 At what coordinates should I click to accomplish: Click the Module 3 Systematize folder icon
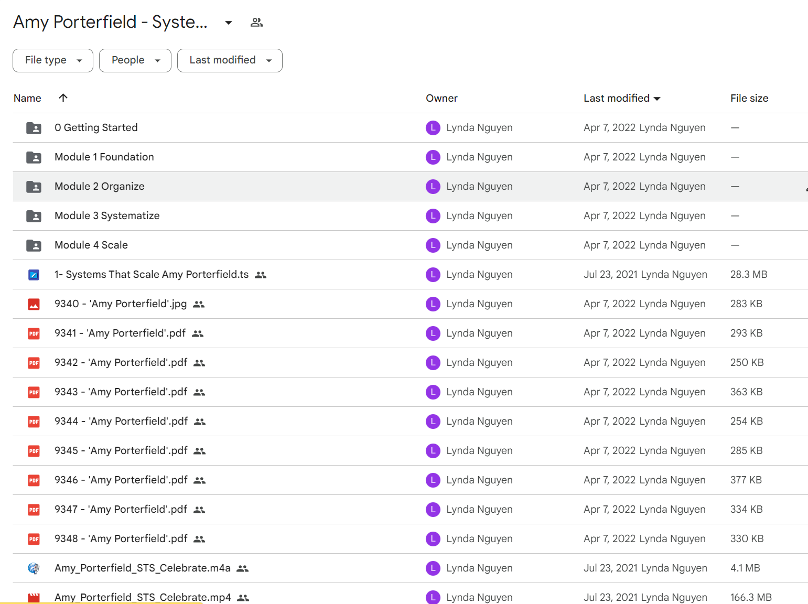click(34, 216)
